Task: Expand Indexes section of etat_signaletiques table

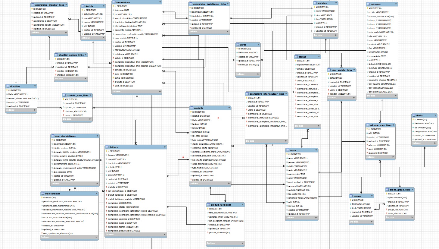Action: (x=97, y=183)
